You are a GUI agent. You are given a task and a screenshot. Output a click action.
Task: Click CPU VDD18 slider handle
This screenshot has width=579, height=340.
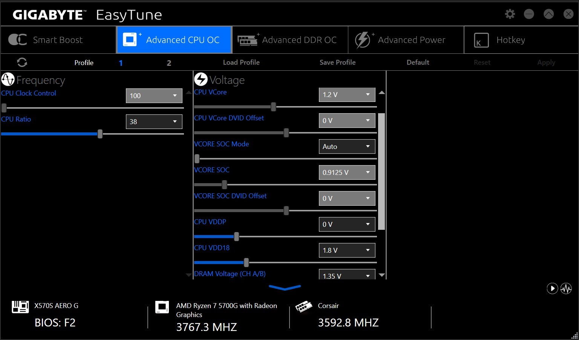point(246,263)
